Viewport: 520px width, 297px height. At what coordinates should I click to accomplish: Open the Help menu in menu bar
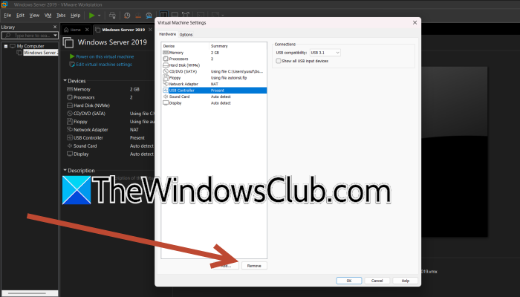click(x=75, y=16)
